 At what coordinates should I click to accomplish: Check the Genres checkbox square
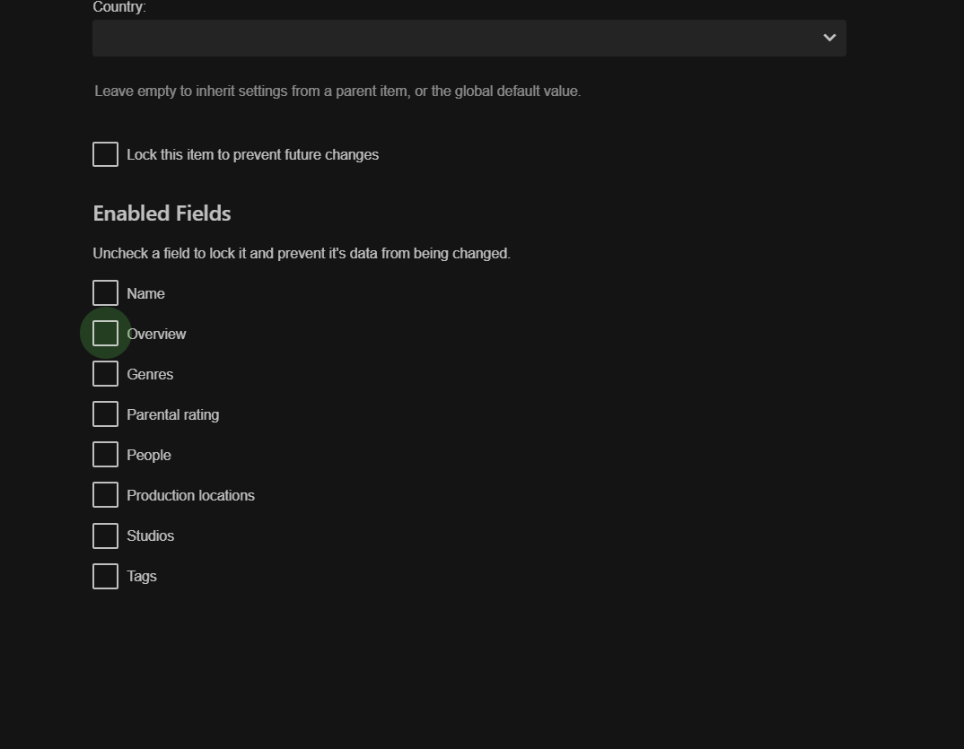[105, 374]
